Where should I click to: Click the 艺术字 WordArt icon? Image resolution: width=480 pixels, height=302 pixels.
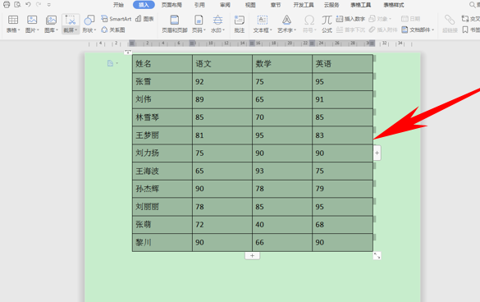286,20
